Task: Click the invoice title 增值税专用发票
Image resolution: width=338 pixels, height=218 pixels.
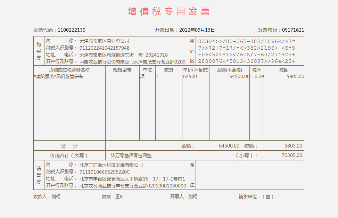Action: (x=169, y=11)
